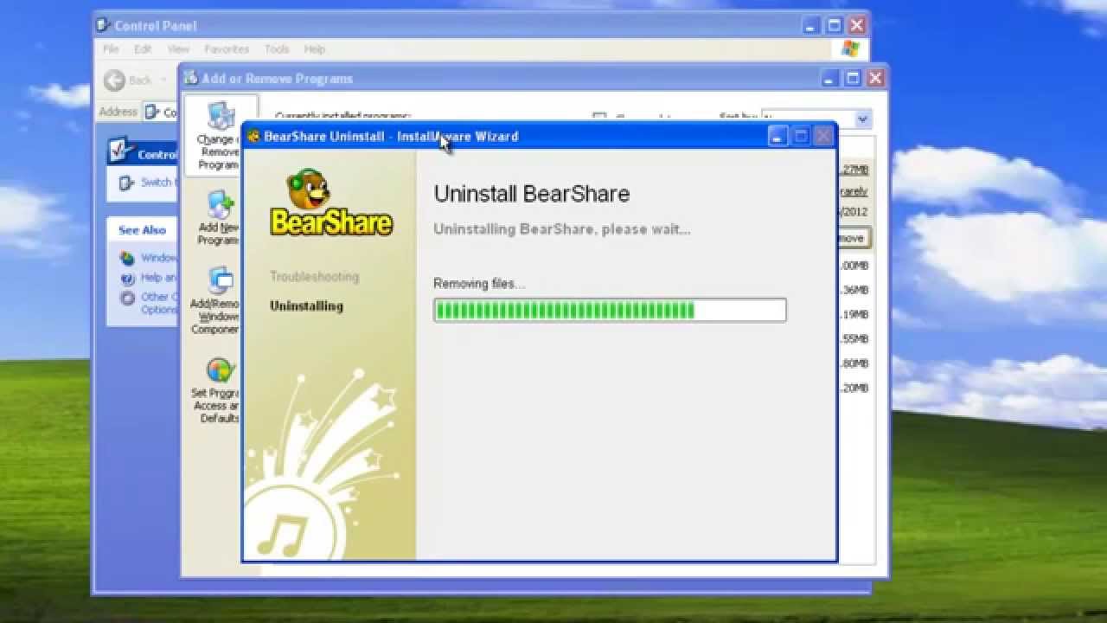Click the BearShare Uninstall title bar icon
Image resolution: width=1107 pixels, height=623 pixels.
coord(253,137)
